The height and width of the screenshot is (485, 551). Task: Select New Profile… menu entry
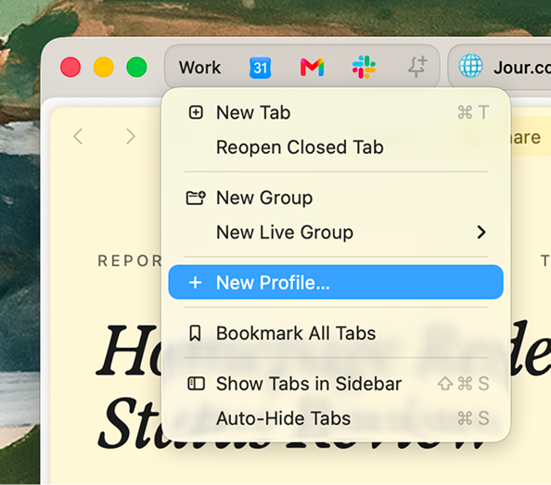click(x=336, y=282)
